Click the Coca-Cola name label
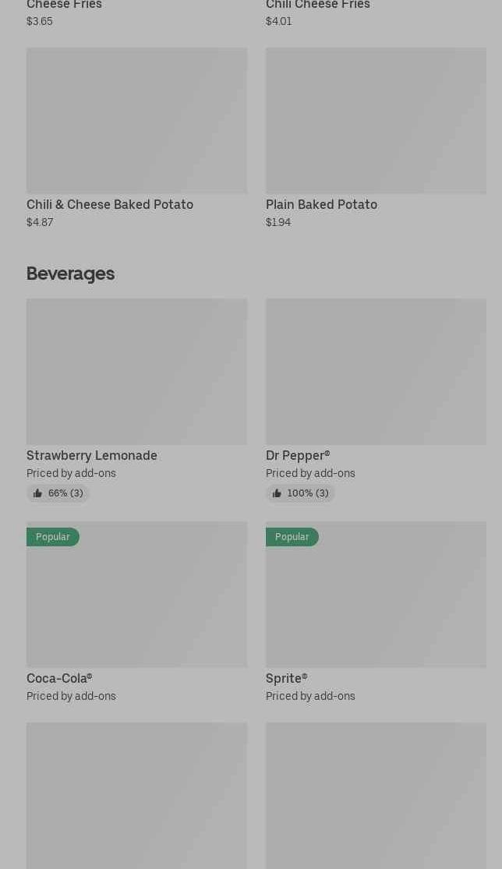Image resolution: width=502 pixels, height=869 pixels. click(x=59, y=678)
